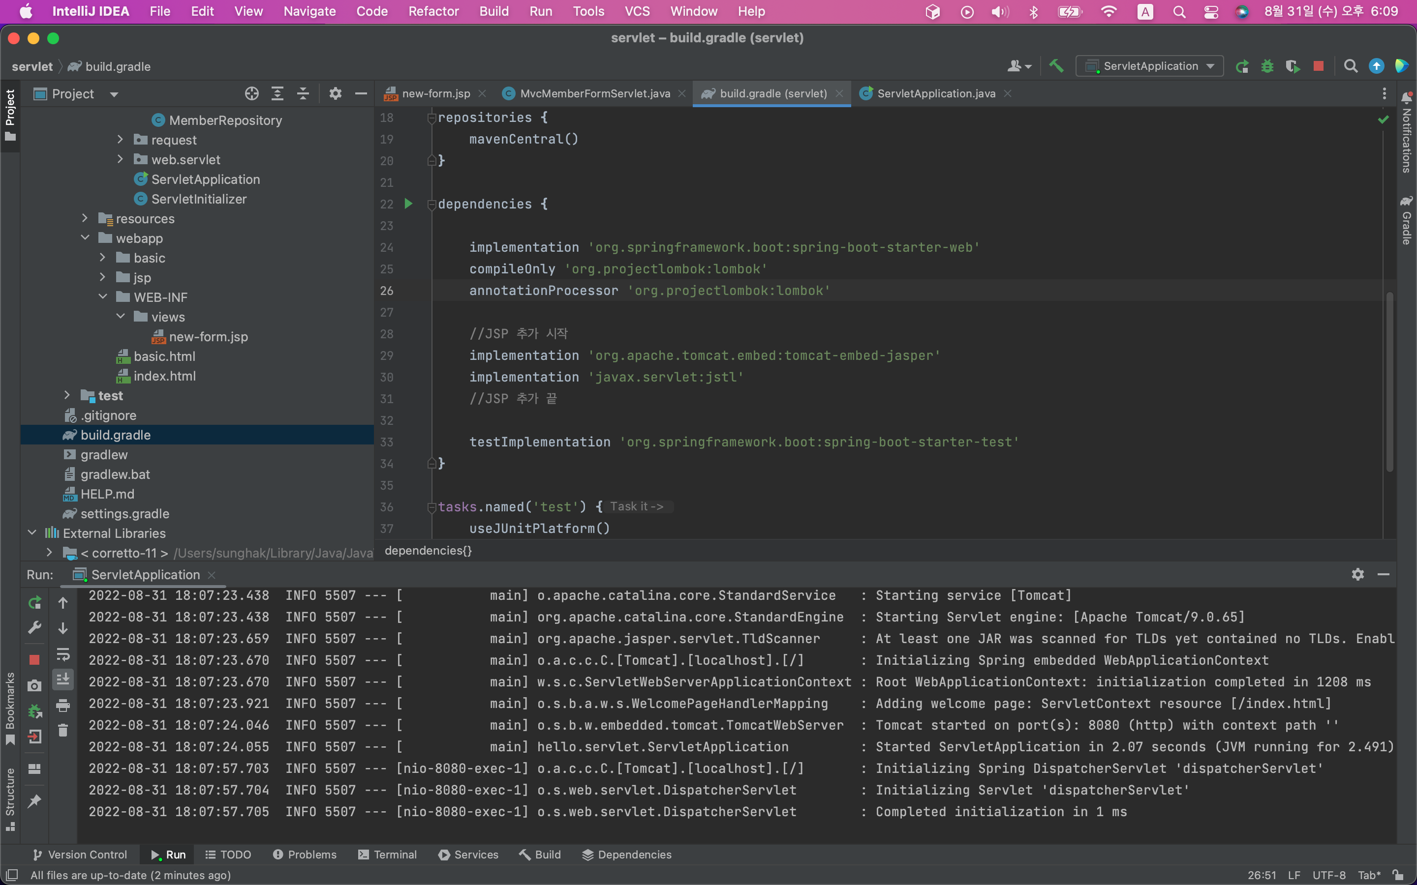Switch to new-form.jsp editor tab
This screenshot has width=1417, height=885.
pos(434,93)
